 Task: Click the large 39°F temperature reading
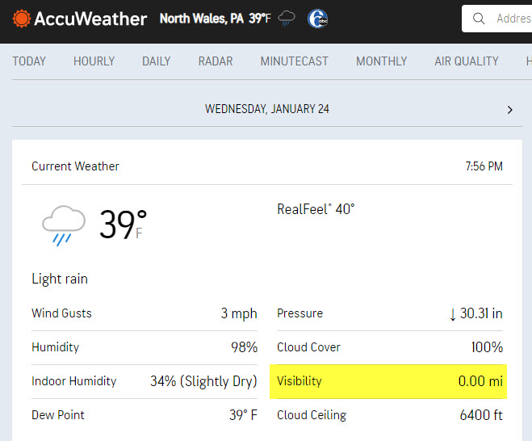pyautogui.click(x=123, y=224)
